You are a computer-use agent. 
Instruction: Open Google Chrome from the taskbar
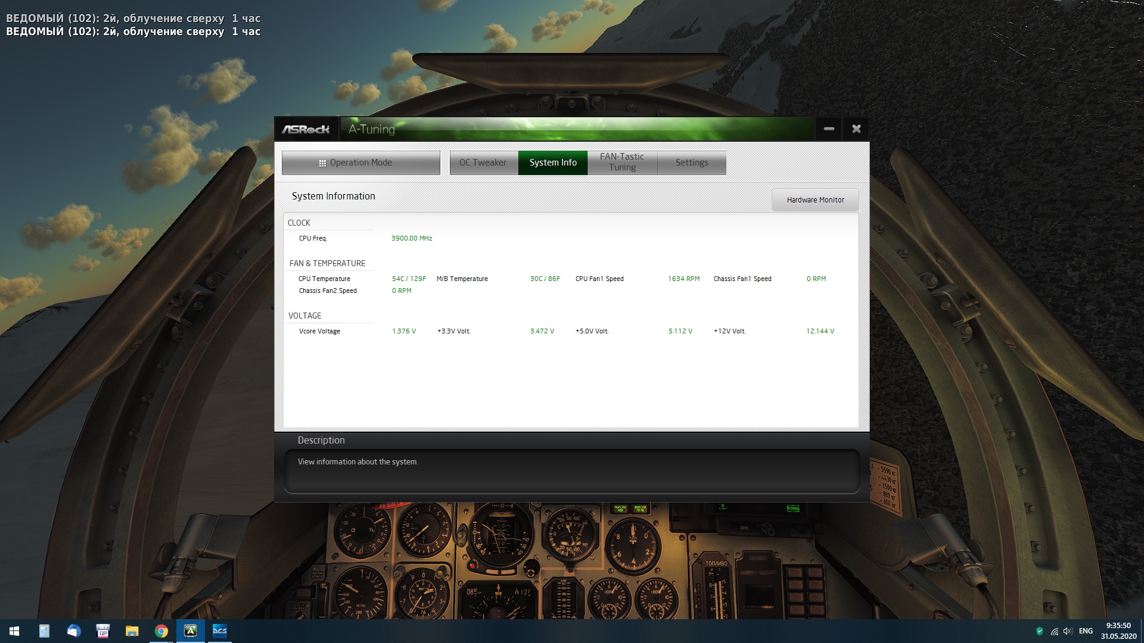click(161, 631)
